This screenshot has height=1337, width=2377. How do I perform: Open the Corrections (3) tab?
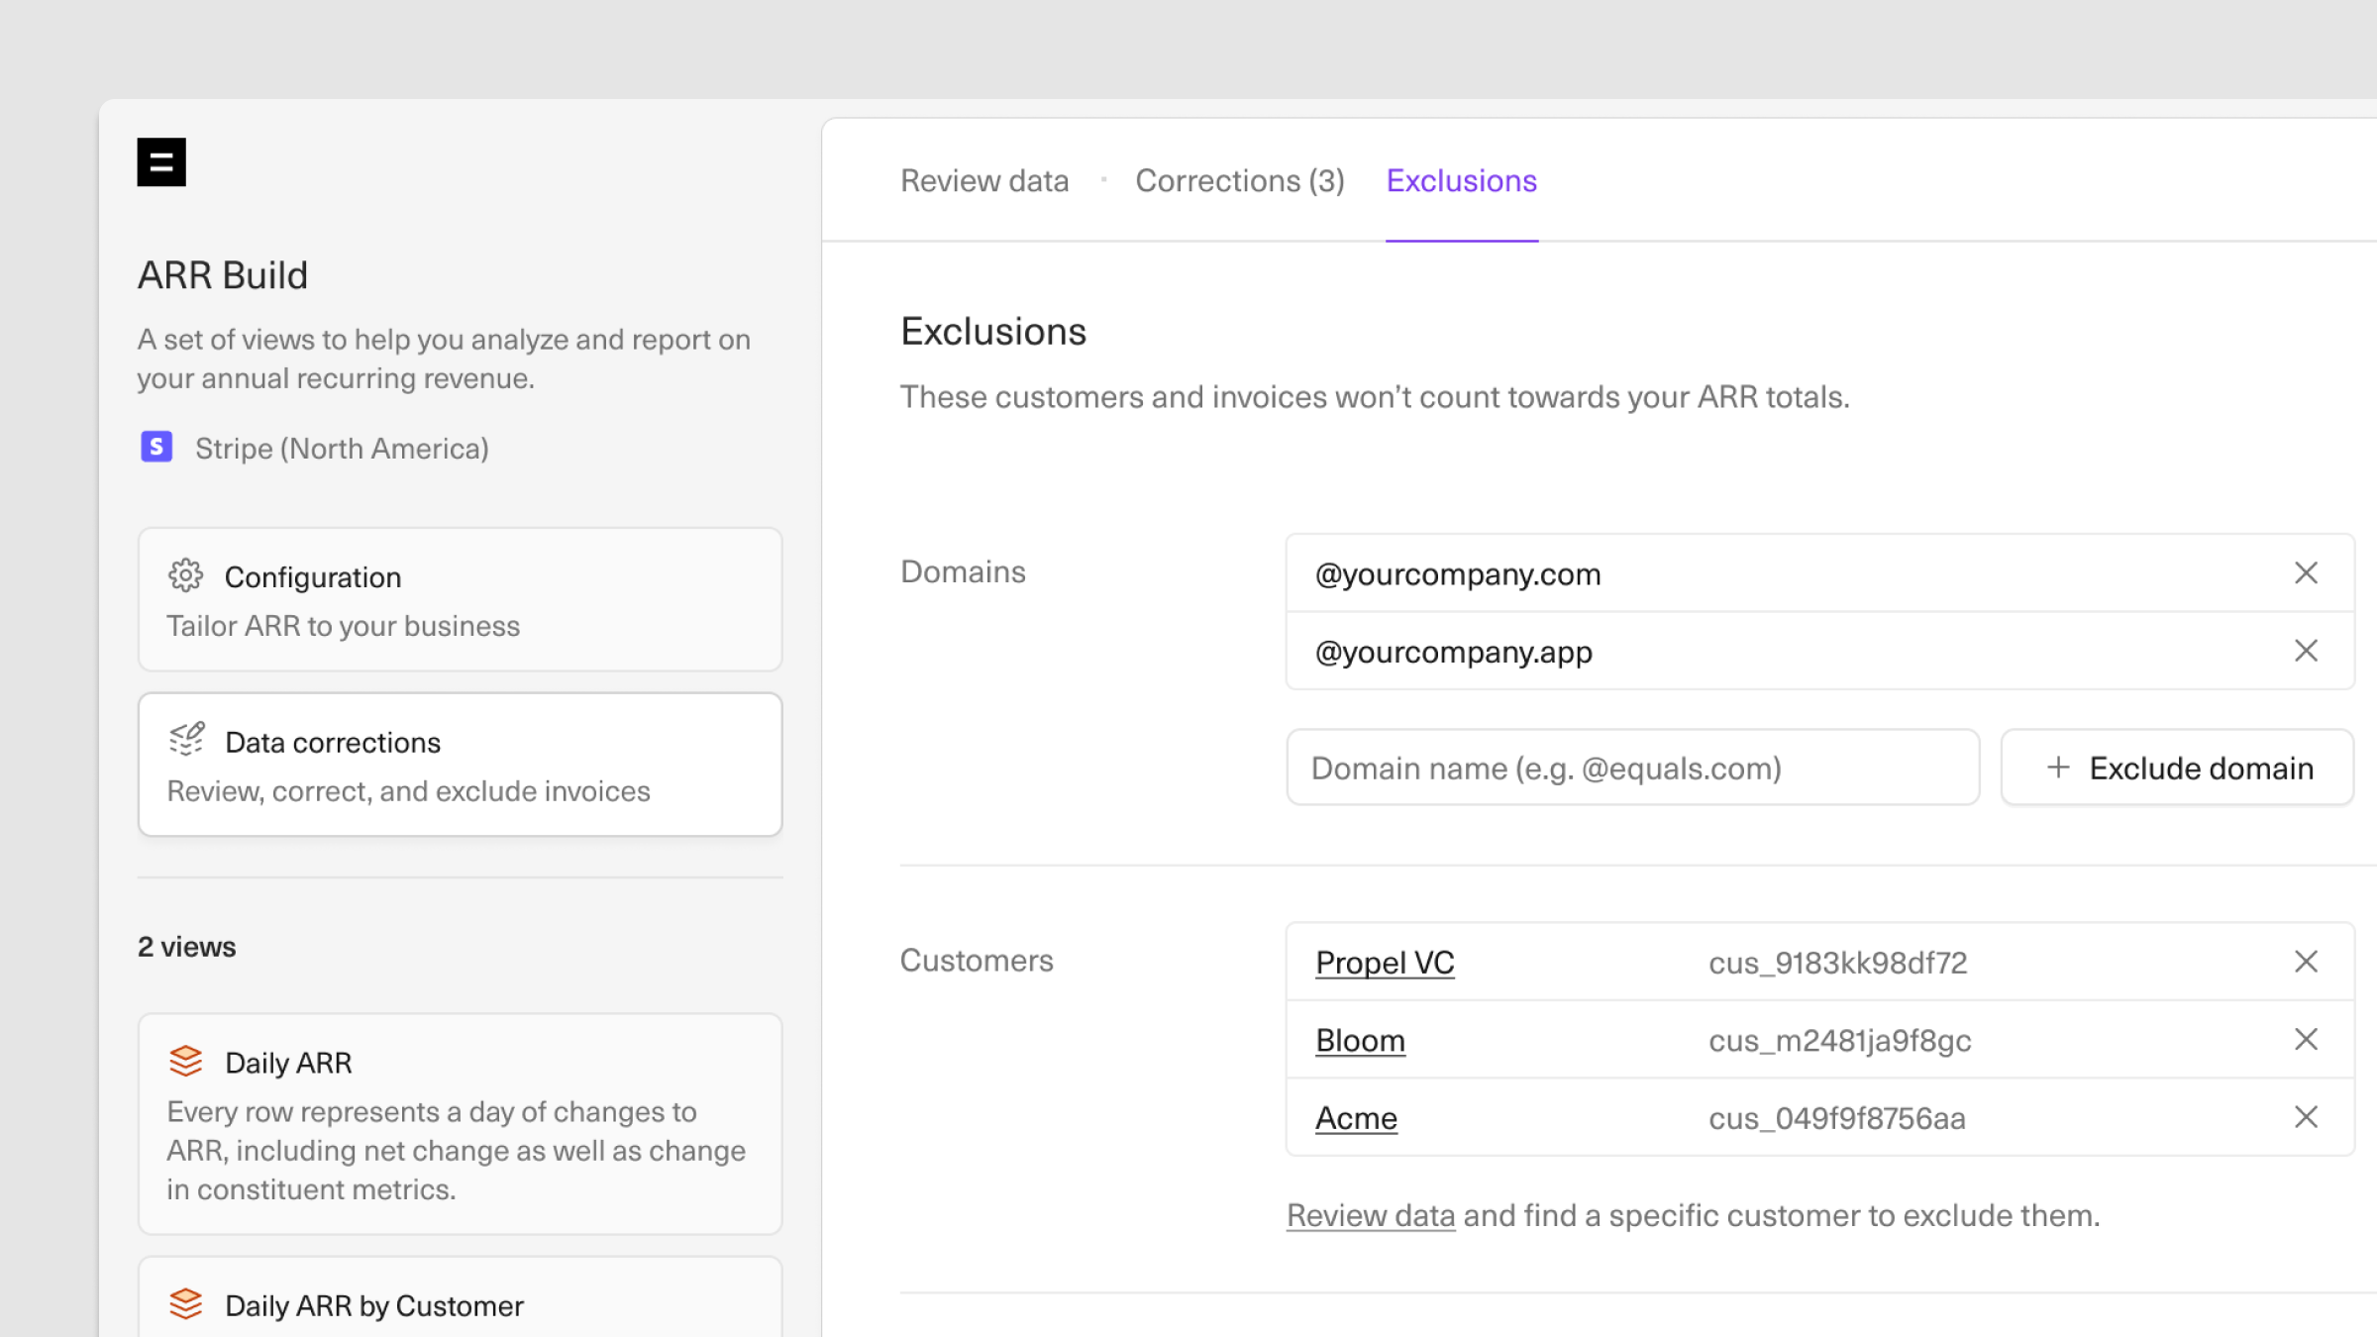(x=1239, y=181)
